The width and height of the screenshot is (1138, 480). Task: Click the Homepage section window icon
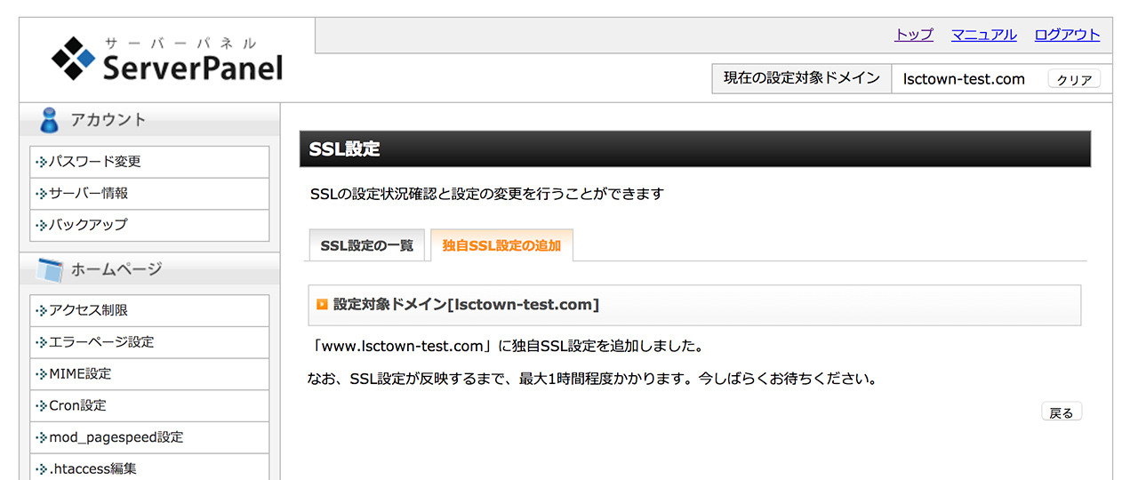tap(50, 268)
